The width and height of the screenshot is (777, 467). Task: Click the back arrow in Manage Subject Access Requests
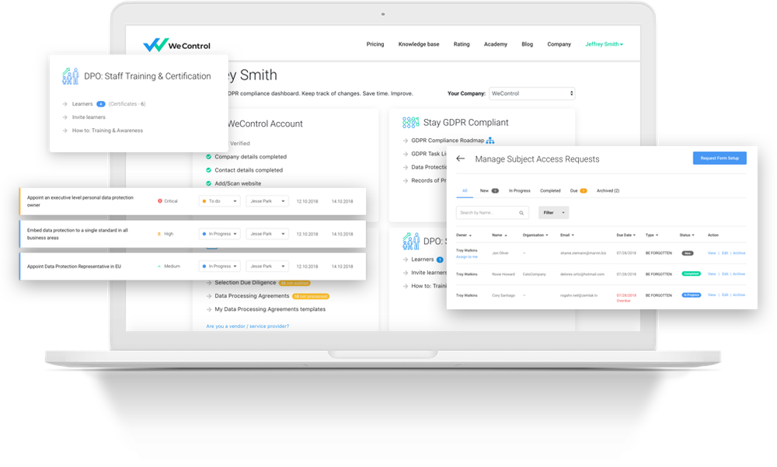(x=460, y=159)
